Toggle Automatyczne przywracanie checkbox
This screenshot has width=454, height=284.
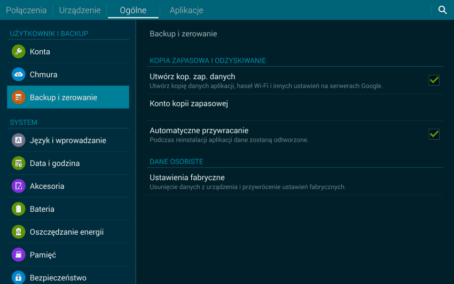point(434,134)
